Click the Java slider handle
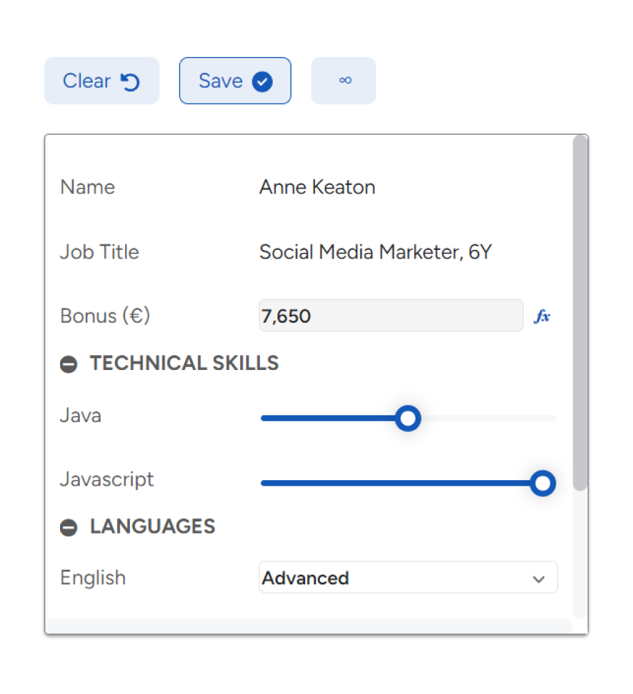Image resolution: width=633 pixels, height=694 pixels. click(407, 418)
